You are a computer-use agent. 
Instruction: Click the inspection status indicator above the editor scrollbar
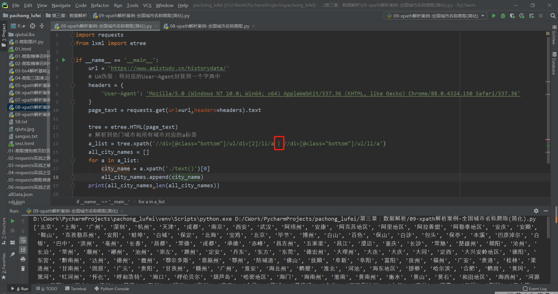click(548, 34)
